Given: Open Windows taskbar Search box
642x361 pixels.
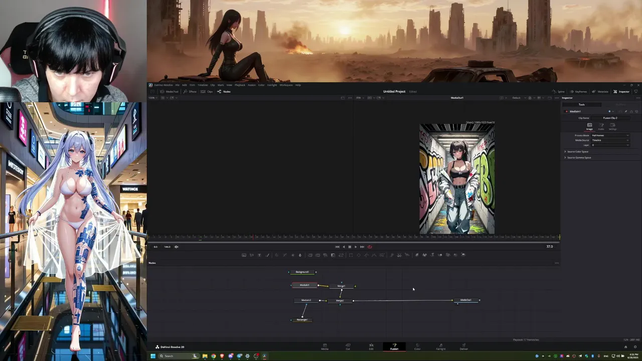Looking at the screenshot, I should click(x=178, y=356).
